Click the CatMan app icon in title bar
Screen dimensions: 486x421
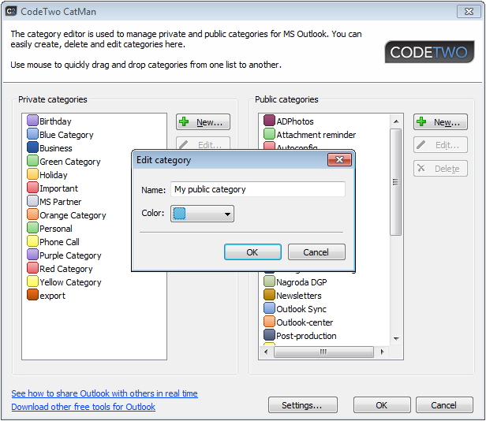11,12
